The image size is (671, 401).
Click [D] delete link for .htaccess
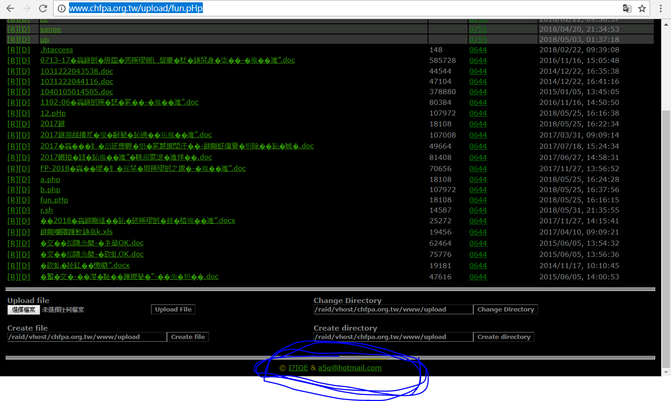tap(24, 50)
